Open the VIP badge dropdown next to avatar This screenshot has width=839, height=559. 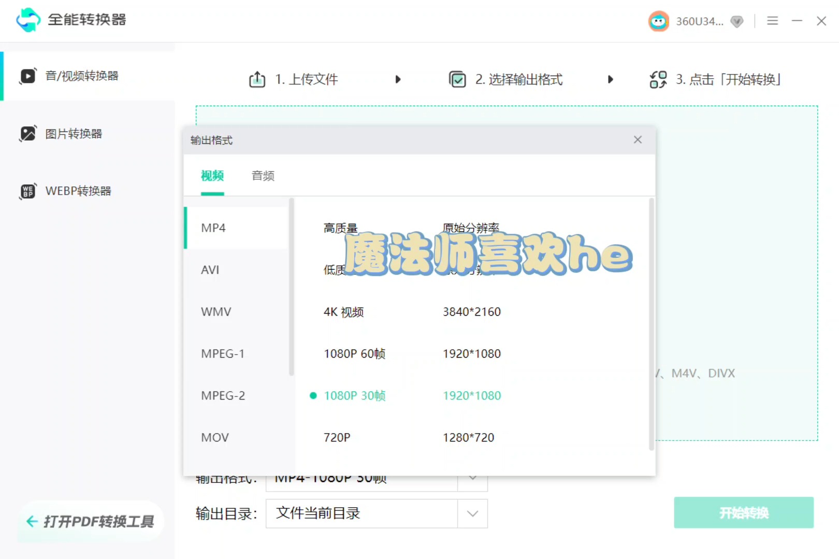pos(737,21)
